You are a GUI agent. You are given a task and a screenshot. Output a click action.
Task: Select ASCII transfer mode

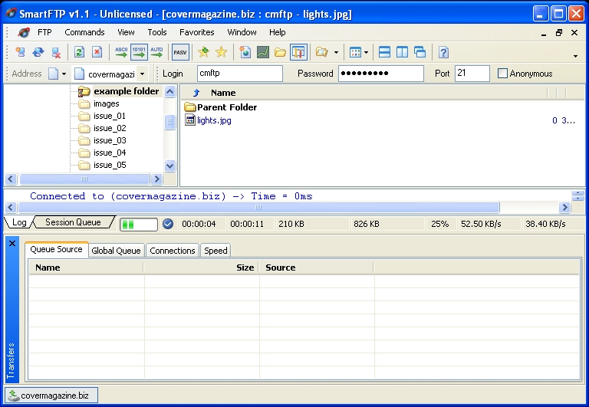coord(121,52)
